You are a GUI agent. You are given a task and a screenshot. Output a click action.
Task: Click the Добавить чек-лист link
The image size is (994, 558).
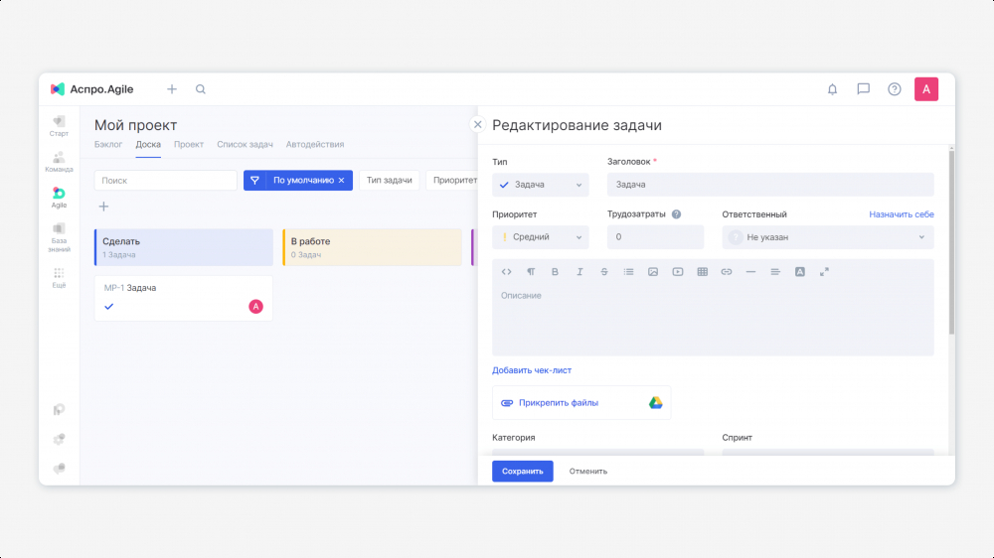tap(532, 370)
